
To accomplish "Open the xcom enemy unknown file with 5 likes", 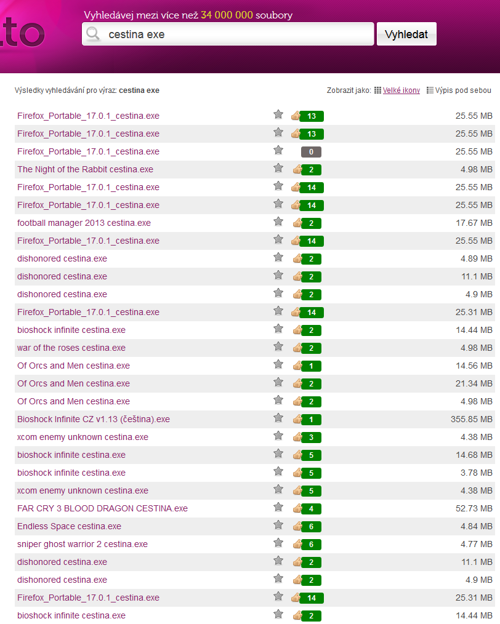I will [x=83, y=490].
